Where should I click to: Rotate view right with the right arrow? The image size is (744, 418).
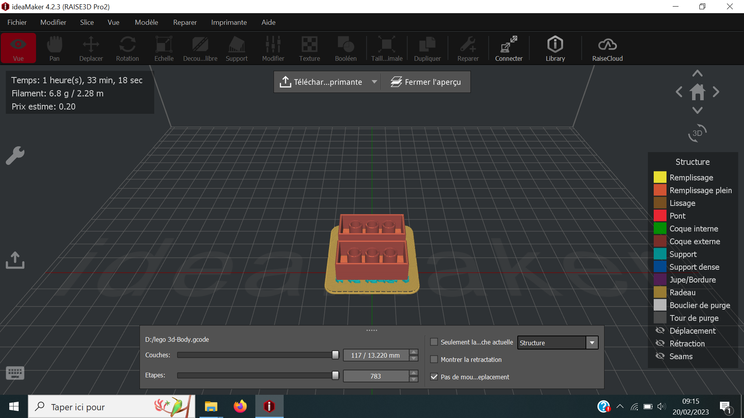click(x=716, y=92)
